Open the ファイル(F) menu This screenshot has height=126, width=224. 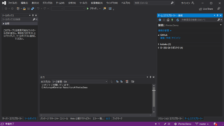click(x=13, y=3)
